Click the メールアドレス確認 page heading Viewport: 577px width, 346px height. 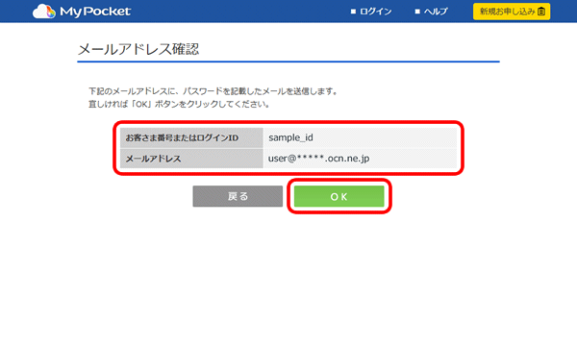click(138, 49)
